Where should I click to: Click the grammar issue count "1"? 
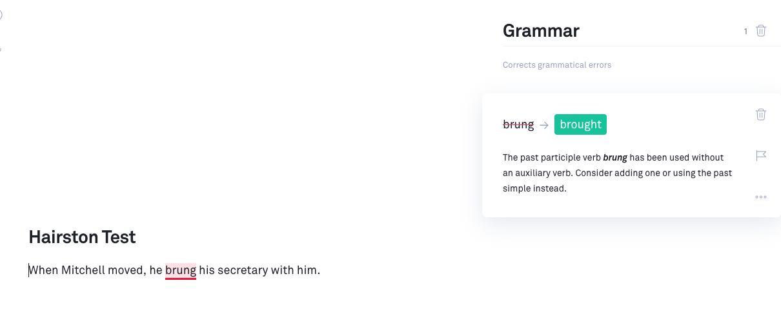tap(745, 31)
